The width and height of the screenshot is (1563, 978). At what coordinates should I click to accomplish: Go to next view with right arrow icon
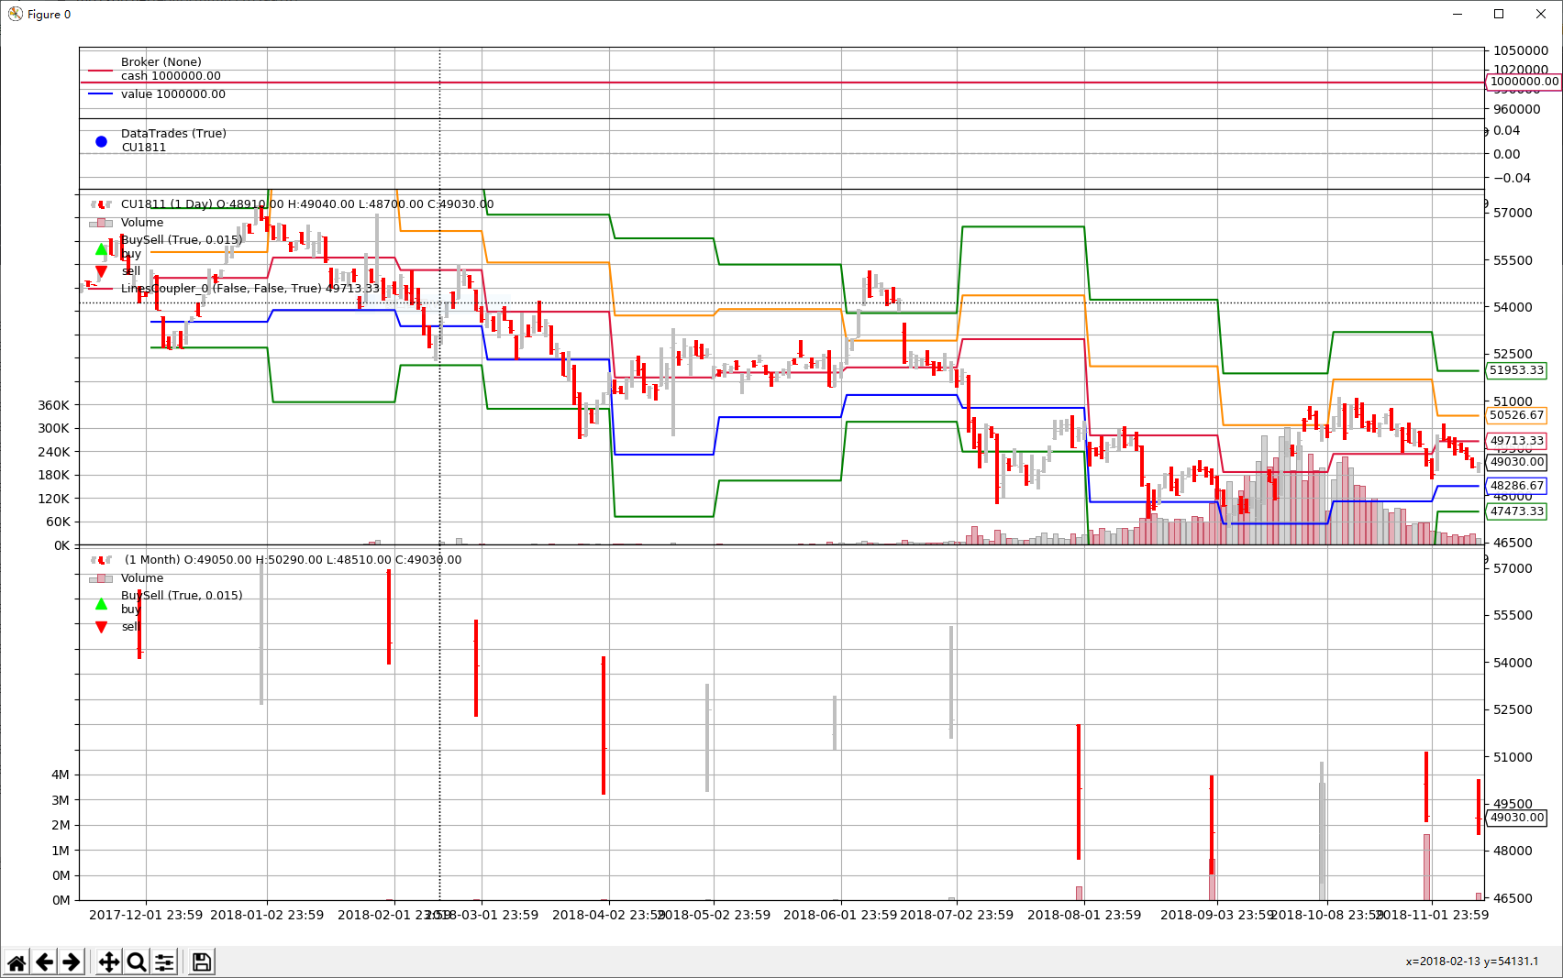[70, 961]
